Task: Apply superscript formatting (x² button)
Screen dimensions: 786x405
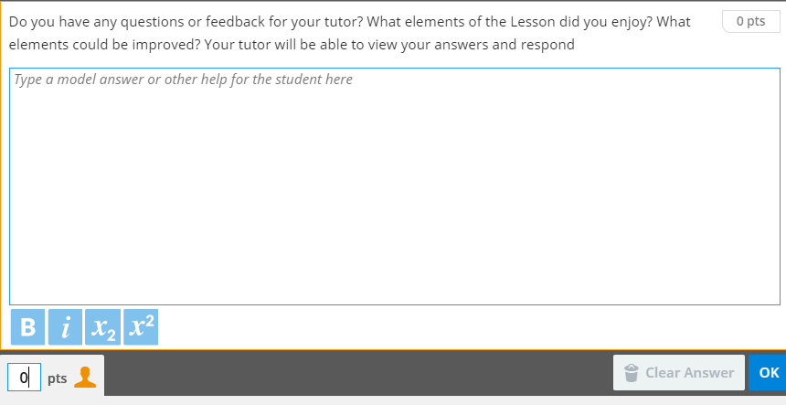Action: click(141, 327)
